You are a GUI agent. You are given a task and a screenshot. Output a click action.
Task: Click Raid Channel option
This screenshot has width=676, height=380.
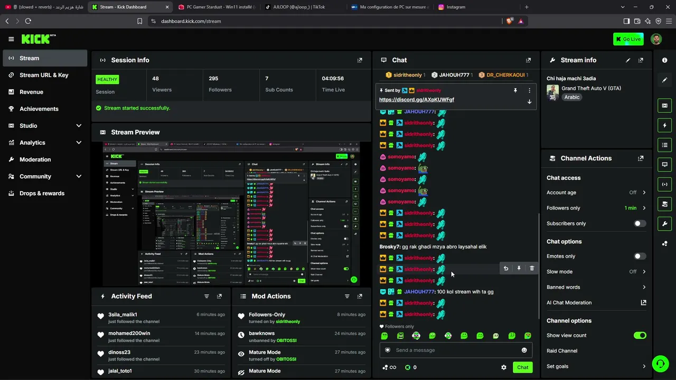tap(562, 351)
